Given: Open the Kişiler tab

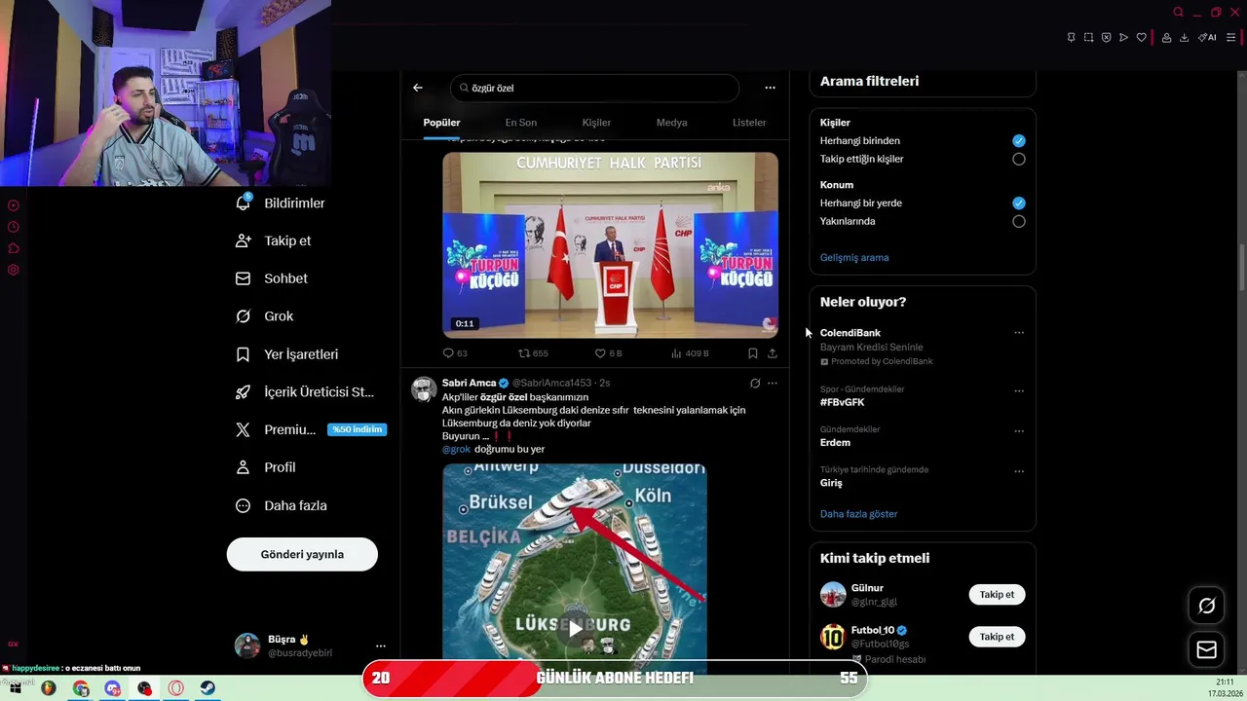Looking at the screenshot, I should [596, 123].
